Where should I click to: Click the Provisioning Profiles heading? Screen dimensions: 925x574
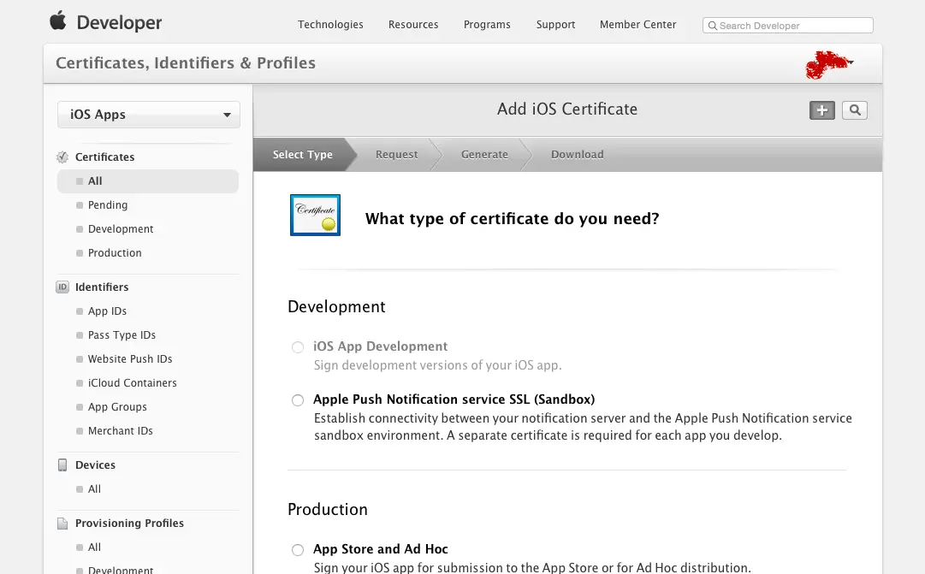(129, 524)
